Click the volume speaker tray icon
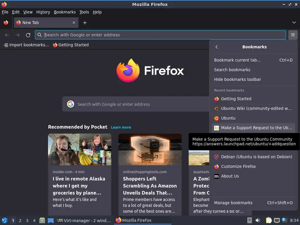300x225 pixels. click(x=258, y=220)
